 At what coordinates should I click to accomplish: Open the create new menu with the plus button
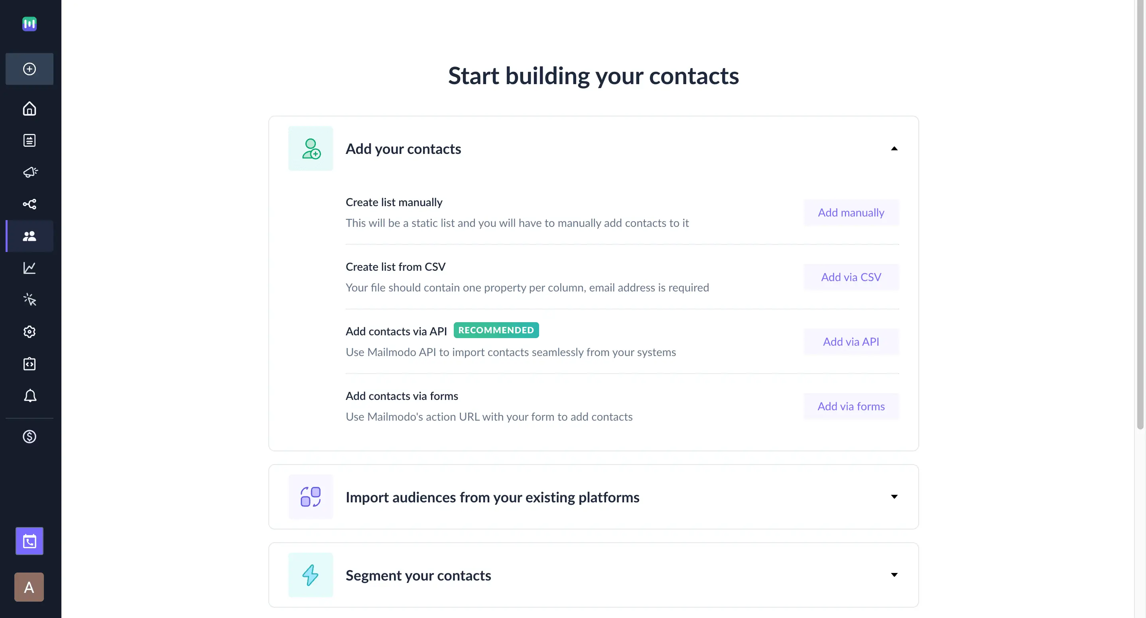[x=29, y=69]
